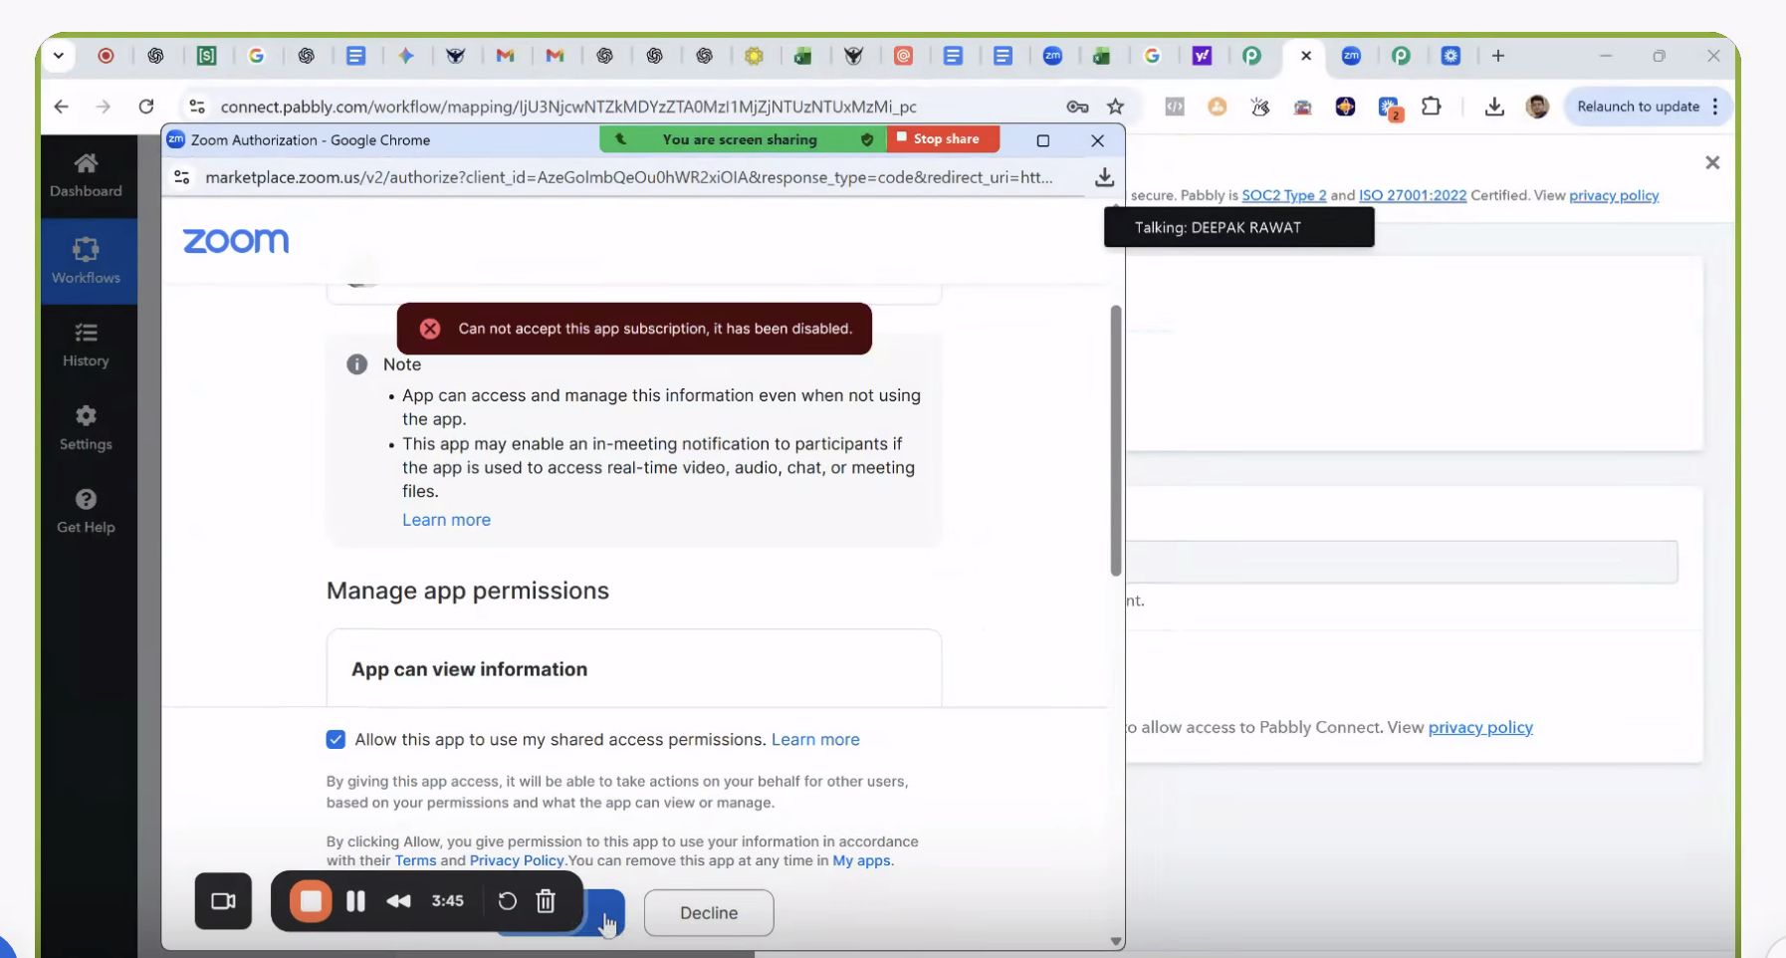Viewport: 1786px width, 958px height.
Task: Open Settings in Pabbly sidebar
Action: click(x=86, y=428)
